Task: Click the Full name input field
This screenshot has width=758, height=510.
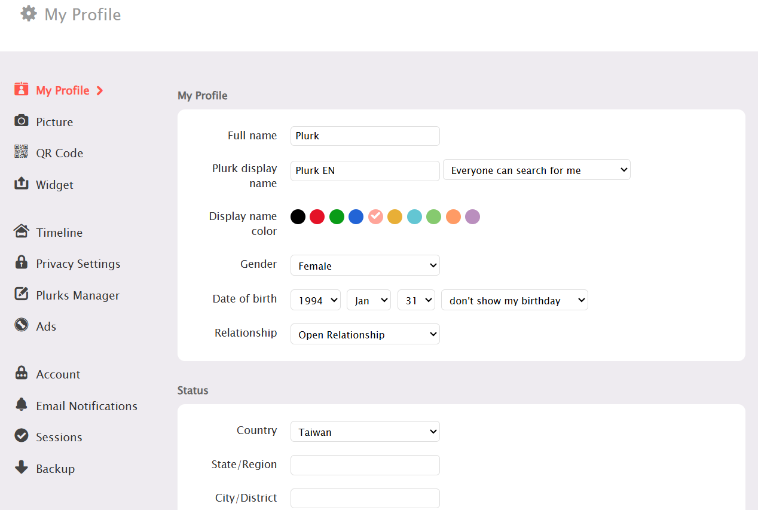Action: (x=365, y=136)
